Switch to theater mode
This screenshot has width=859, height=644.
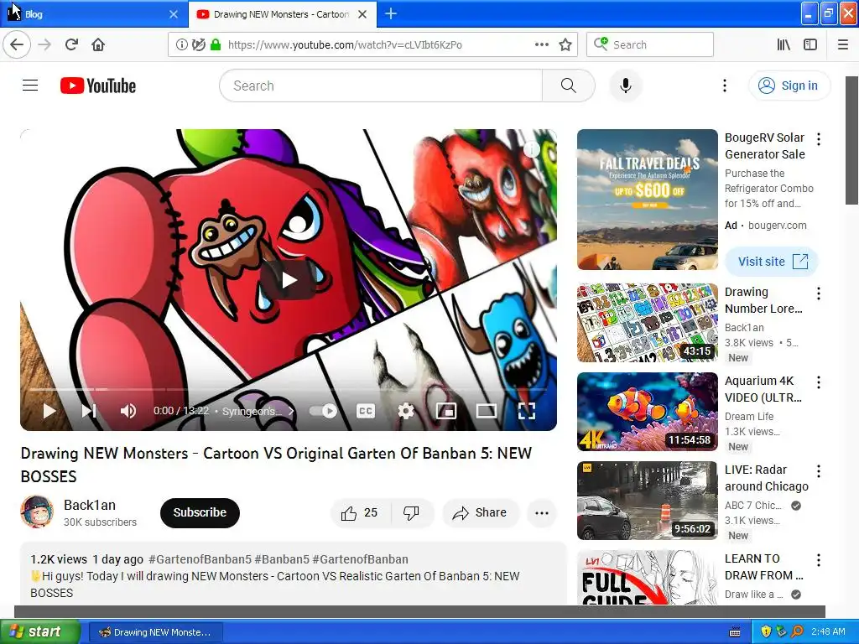coord(487,411)
